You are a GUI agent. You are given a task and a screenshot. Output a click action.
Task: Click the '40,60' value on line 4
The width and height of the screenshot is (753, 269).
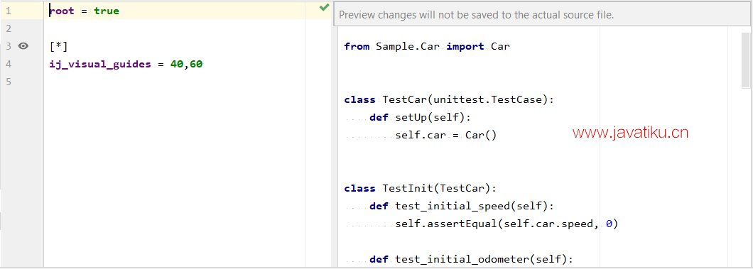click(186, 65)
